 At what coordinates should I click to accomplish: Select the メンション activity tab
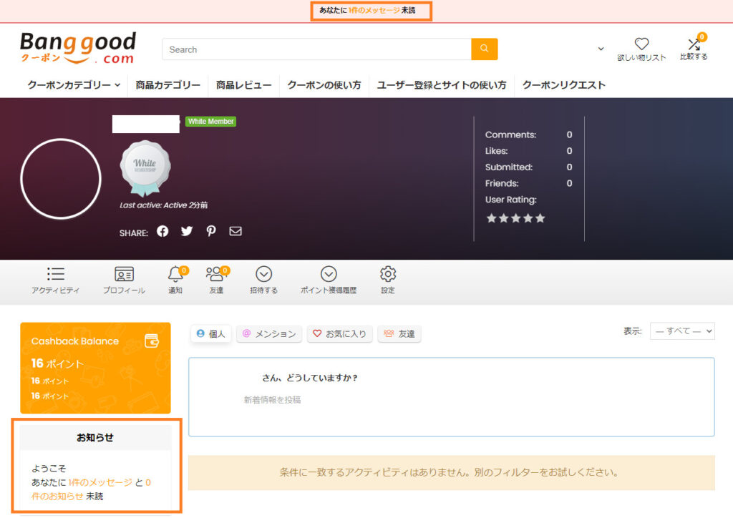[268, 334]
